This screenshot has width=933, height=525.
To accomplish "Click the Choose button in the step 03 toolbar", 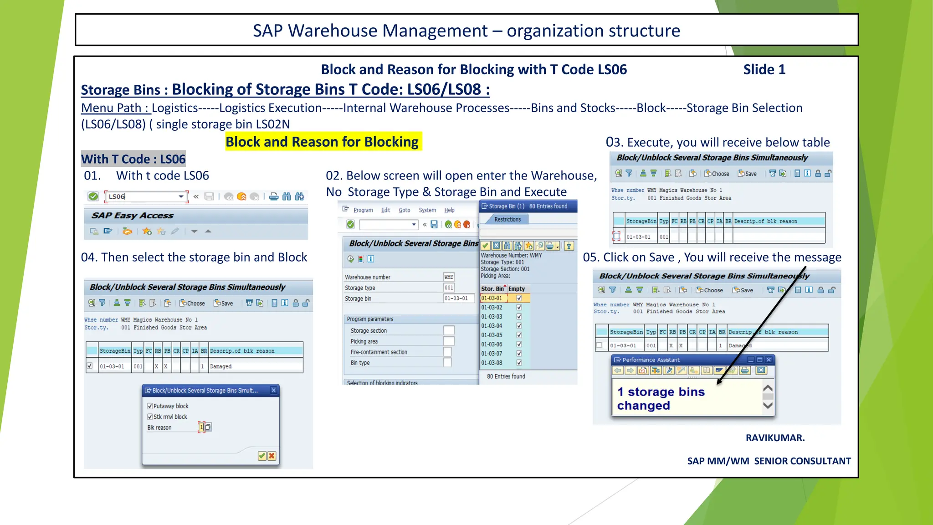I will coord(717,174).
